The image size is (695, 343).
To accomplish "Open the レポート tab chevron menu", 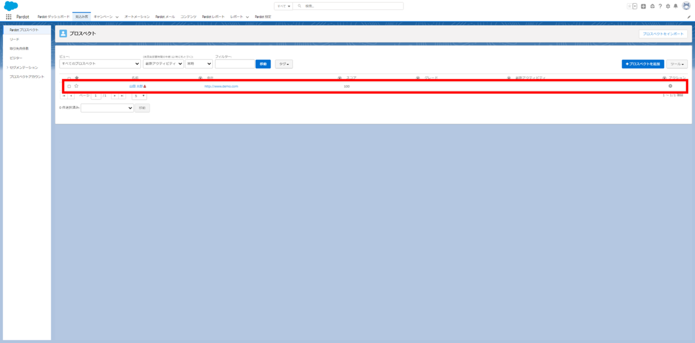I will pyautogui.click(x=247, y=17).
